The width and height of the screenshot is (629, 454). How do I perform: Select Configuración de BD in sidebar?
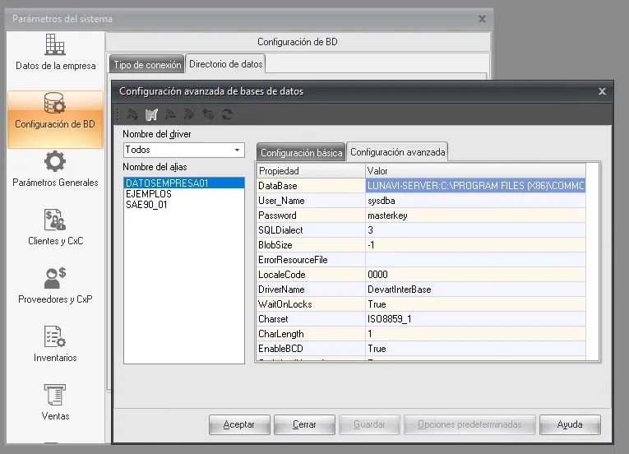(55, 119)
